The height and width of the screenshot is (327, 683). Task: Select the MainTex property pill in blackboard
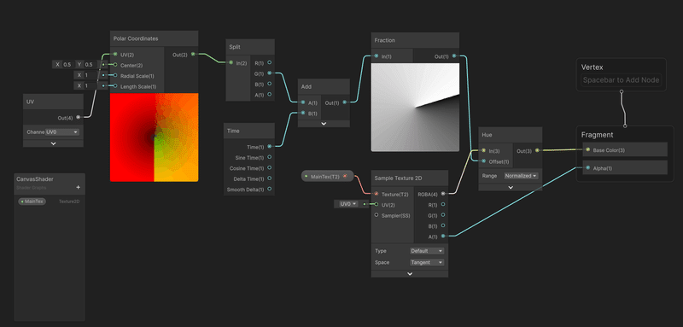pos(32,201)
